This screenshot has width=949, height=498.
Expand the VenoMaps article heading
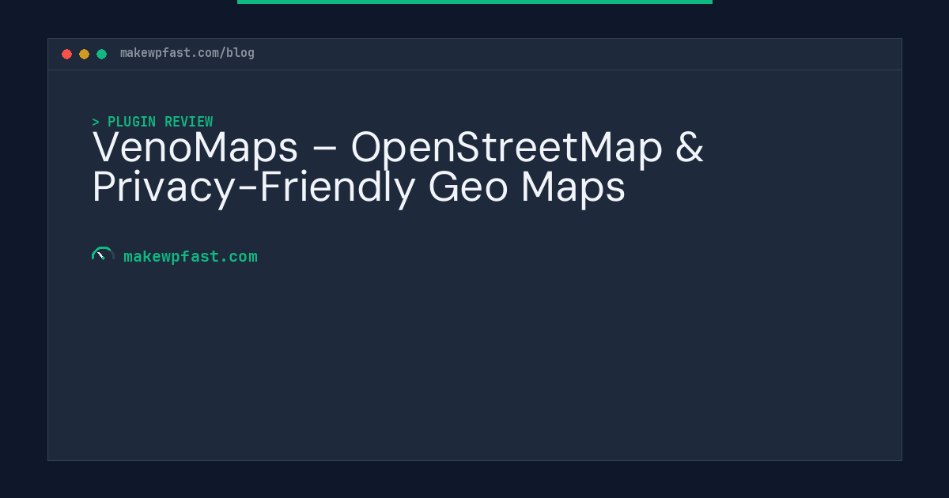coord(398,167)
